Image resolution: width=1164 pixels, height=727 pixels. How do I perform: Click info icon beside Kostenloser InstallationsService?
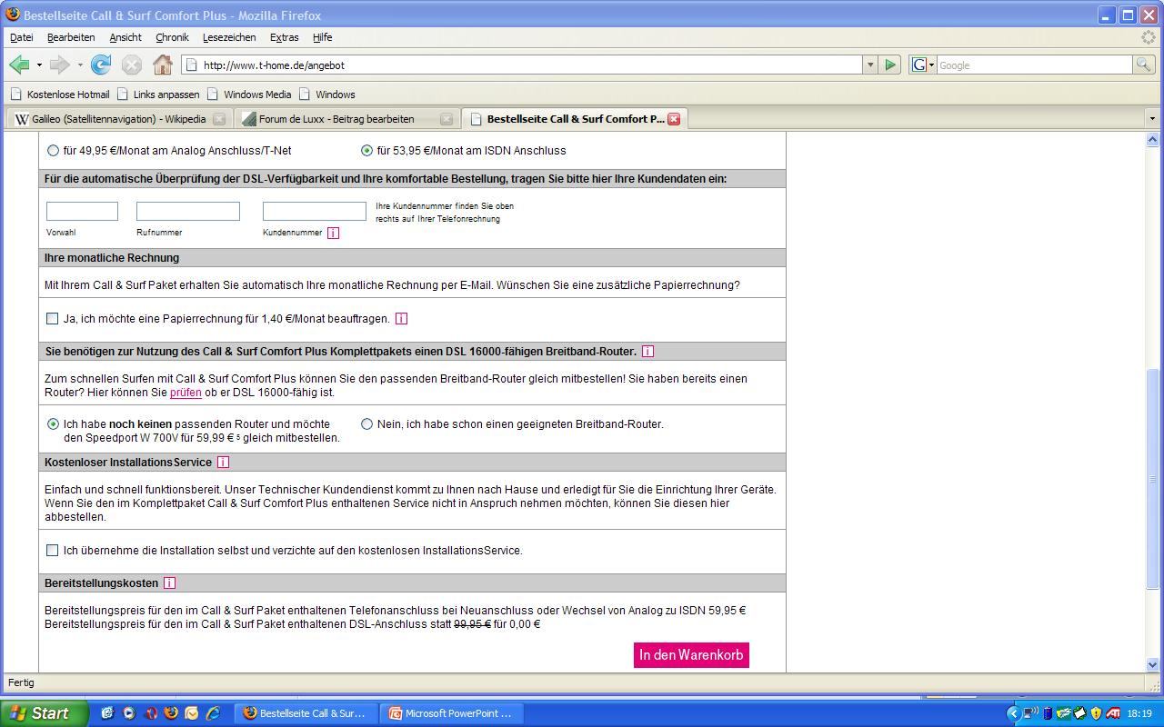(223, 463)
